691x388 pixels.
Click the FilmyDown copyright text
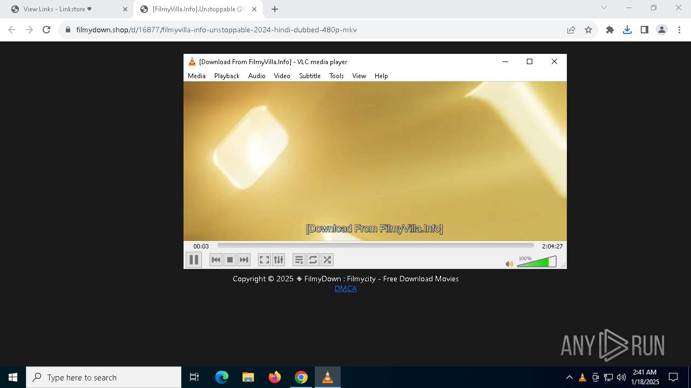pos(345,279)
